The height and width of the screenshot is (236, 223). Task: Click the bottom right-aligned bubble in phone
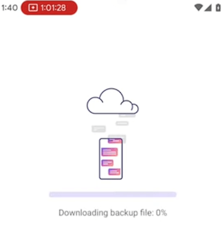tap(114, 172)
